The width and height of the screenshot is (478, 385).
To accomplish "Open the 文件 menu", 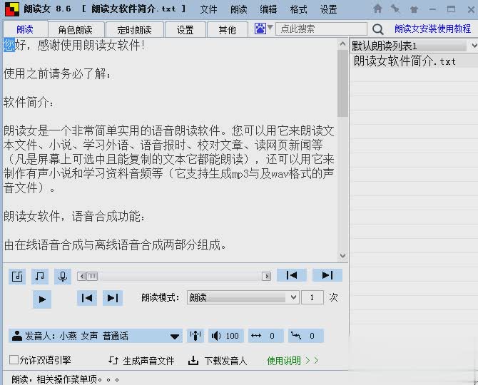I will [208, 9].
